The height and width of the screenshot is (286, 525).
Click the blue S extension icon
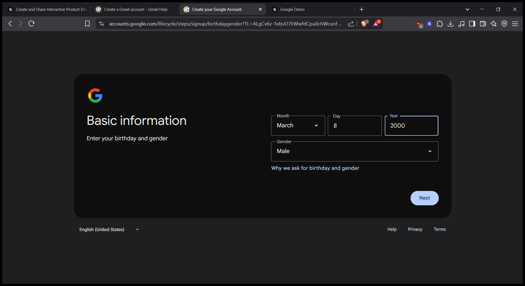point(429,24)
